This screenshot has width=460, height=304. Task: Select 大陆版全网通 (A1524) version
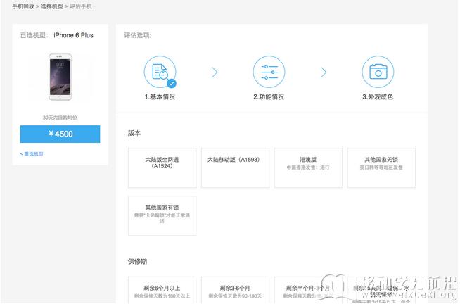pyautogui.click(x=162, y=168)
